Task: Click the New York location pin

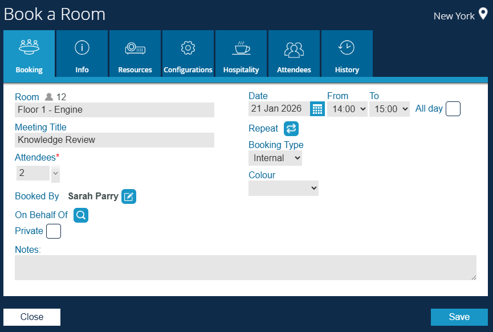Action: 483,15
